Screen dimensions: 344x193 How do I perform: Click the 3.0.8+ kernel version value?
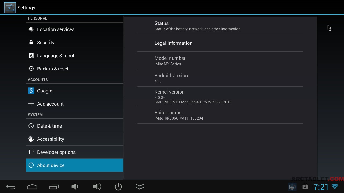[x=160, y=98]
